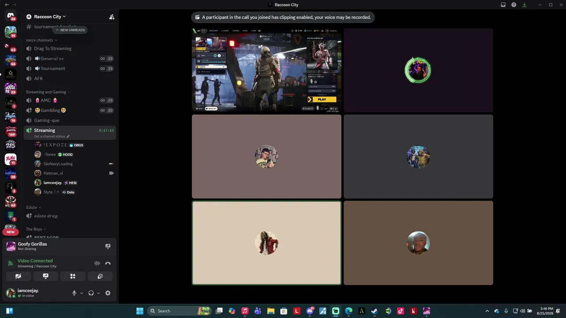Show hidden system tray icons
Screen dimensions: 566x318
point(487,311)
